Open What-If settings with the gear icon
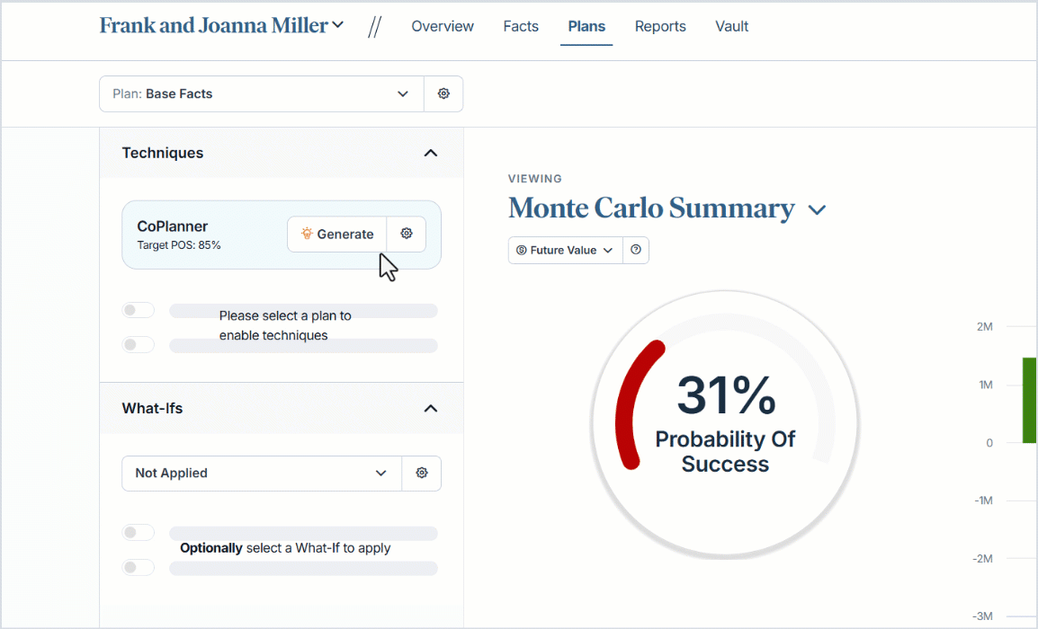The width and height of the screenshot is (1038, 629). [422, 474]
